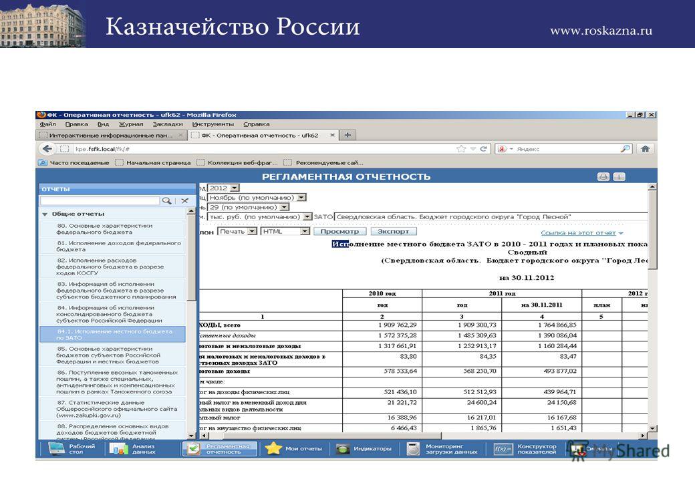Open the Справка menu
Screen dimensions: 695x481
click(x=256, y=124)
